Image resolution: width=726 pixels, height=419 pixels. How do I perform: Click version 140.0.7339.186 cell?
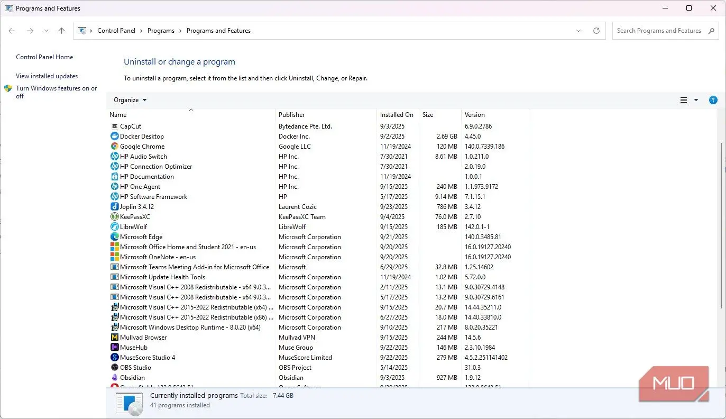pos(484,147)
